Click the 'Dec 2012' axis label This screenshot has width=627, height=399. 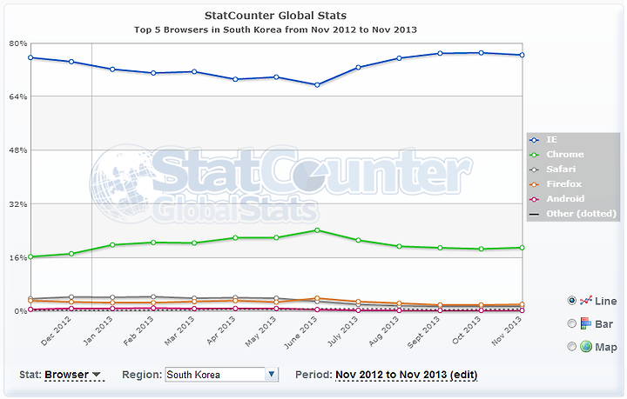tap(56, 331)
